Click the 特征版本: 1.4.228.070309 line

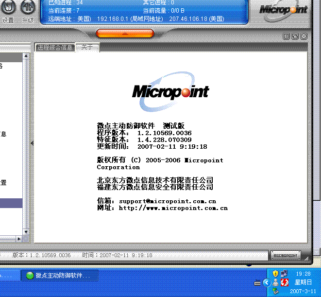tap(144, 140)
